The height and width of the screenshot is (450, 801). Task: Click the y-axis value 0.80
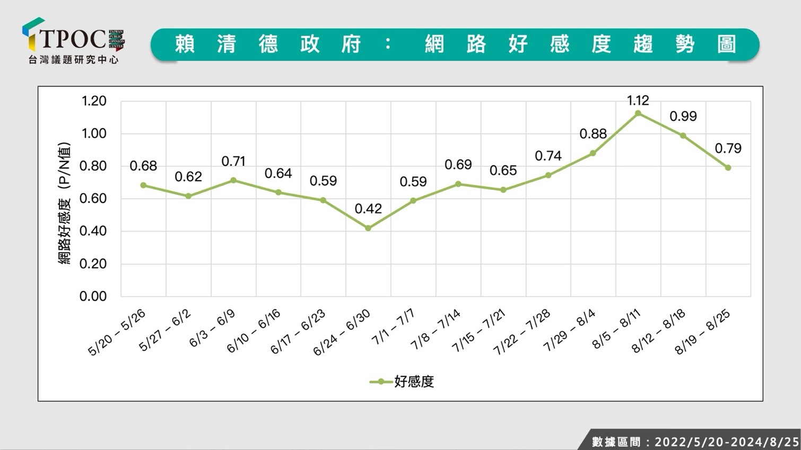[93, 166]
